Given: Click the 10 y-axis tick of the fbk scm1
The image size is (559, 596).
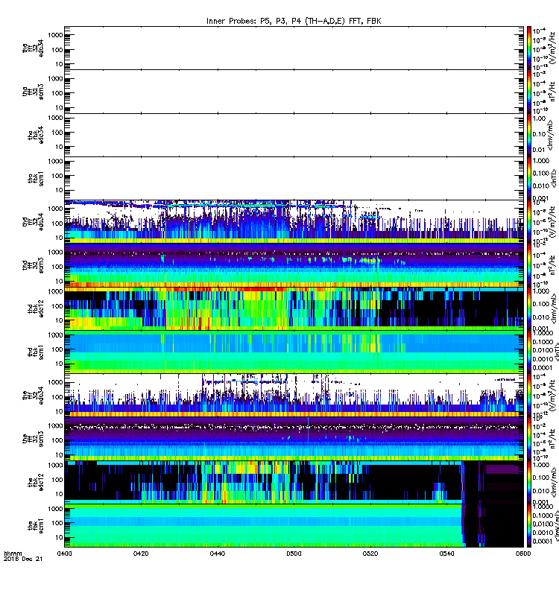Looking at the screenshot, I should (59, 537).
